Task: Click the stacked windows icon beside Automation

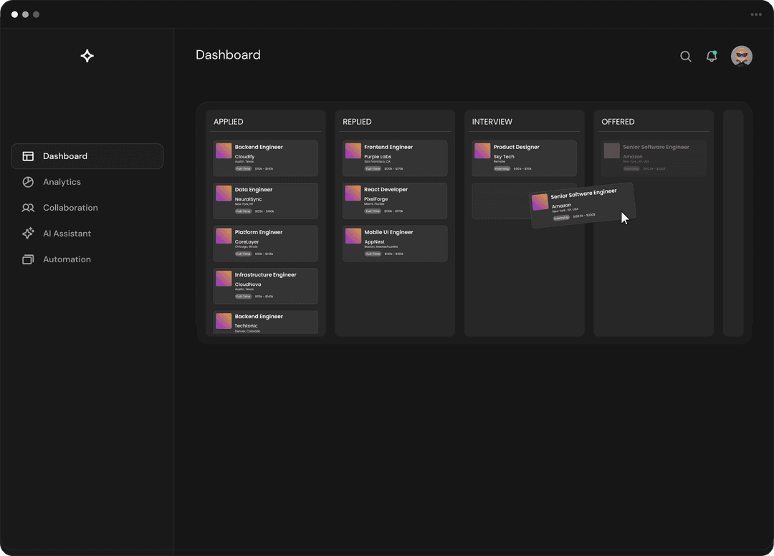Action: [x=28, y=259]
